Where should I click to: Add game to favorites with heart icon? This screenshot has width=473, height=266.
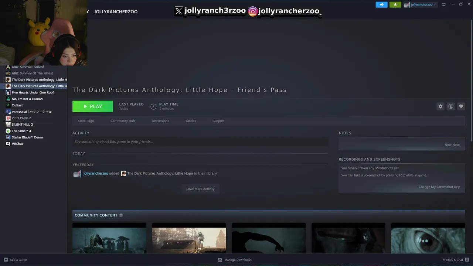(x=461, y=106)
